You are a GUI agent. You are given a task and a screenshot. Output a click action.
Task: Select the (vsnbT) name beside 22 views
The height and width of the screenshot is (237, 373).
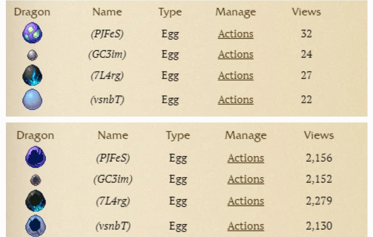[107, 100]
